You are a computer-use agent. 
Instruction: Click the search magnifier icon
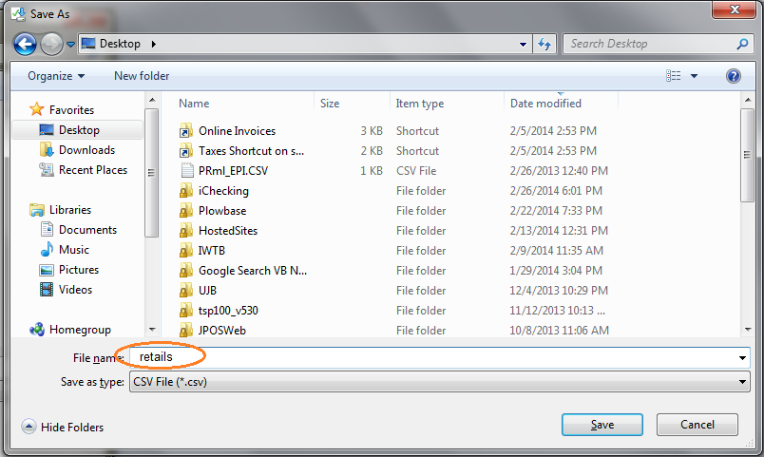pyautogui.click(x=742, y=44)
